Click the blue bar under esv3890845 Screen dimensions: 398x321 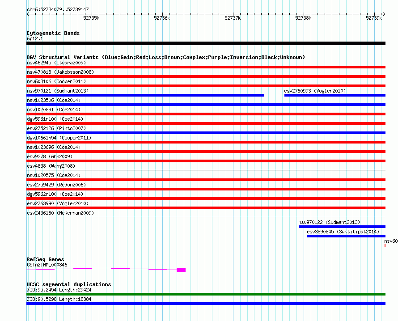pyautogui.click(x=346, y=236)
